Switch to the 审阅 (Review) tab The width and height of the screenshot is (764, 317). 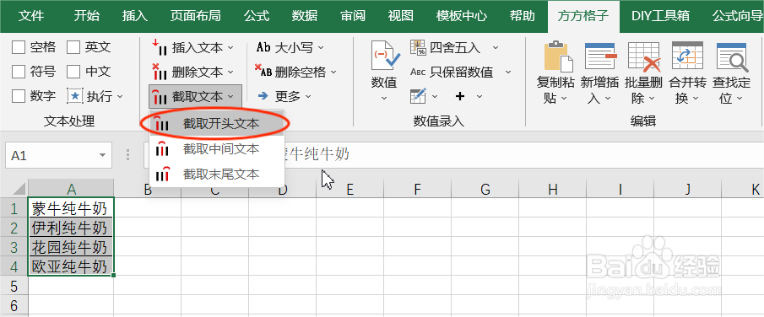point(353,15)
